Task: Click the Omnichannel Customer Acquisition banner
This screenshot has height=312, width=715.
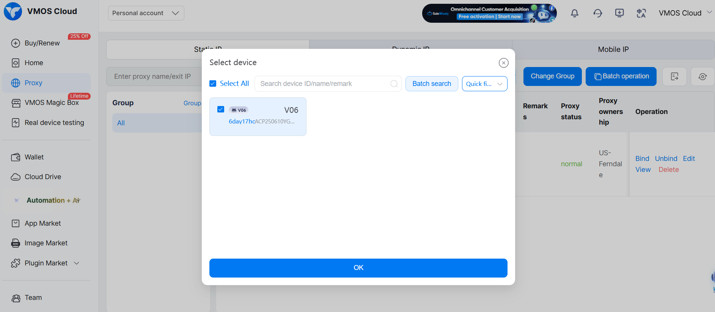Action: click(489, 13)
